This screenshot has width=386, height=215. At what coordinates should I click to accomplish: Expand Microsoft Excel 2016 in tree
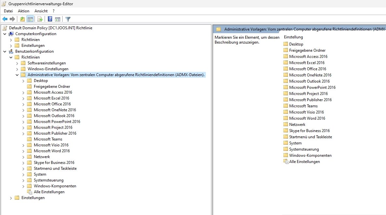point(23,98)
